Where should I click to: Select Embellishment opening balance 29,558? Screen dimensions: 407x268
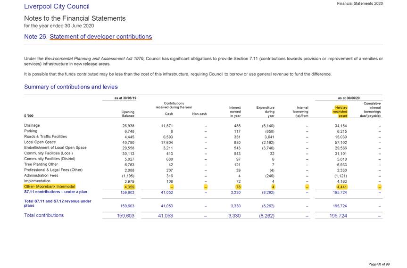(128, 148)
